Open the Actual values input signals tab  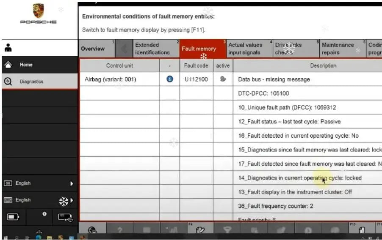[246, 49]
